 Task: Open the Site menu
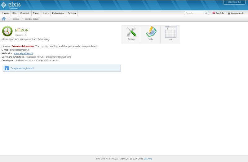(x=15, y=13)
